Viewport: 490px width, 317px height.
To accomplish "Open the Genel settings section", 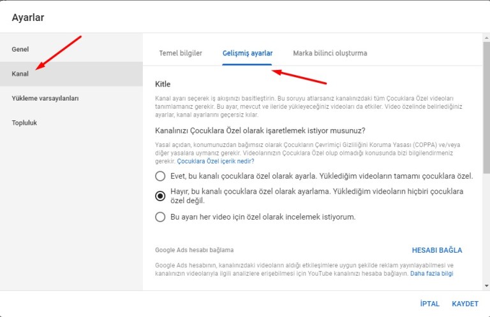I will tap(20, 49).
